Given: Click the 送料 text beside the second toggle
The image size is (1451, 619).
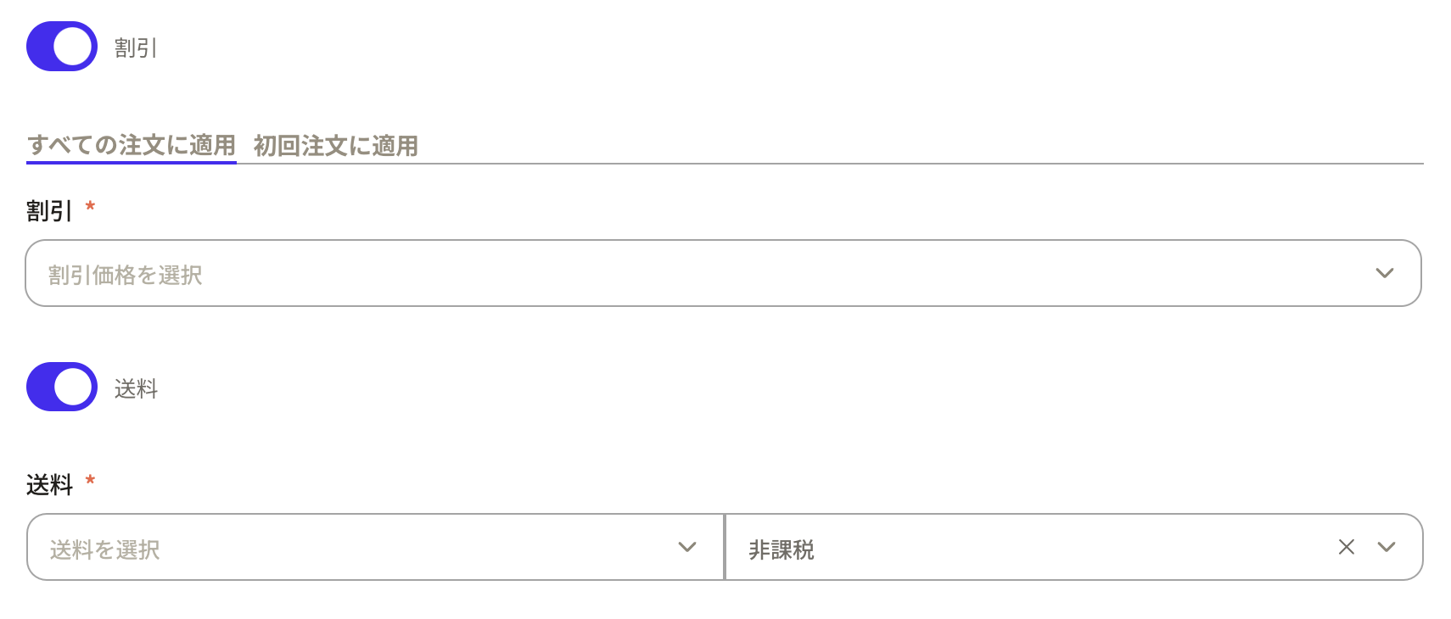Looking at the screenshot, I should 136,389.
